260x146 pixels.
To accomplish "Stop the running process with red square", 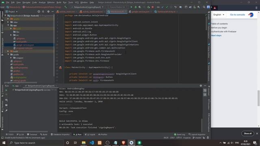I will (x=153, y=7).
